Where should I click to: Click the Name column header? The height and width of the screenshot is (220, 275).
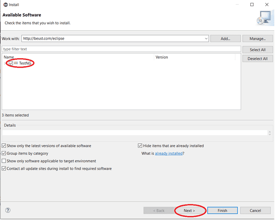[x=78, y=57]
